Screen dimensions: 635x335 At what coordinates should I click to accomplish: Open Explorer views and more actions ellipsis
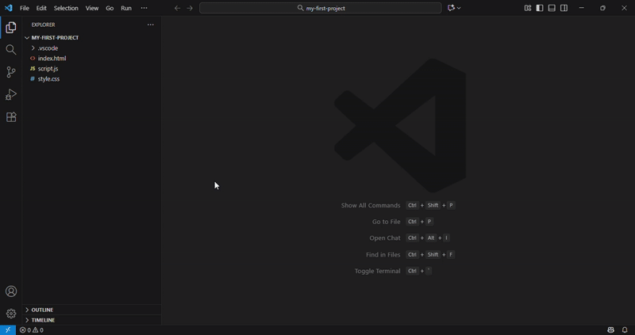151,25
